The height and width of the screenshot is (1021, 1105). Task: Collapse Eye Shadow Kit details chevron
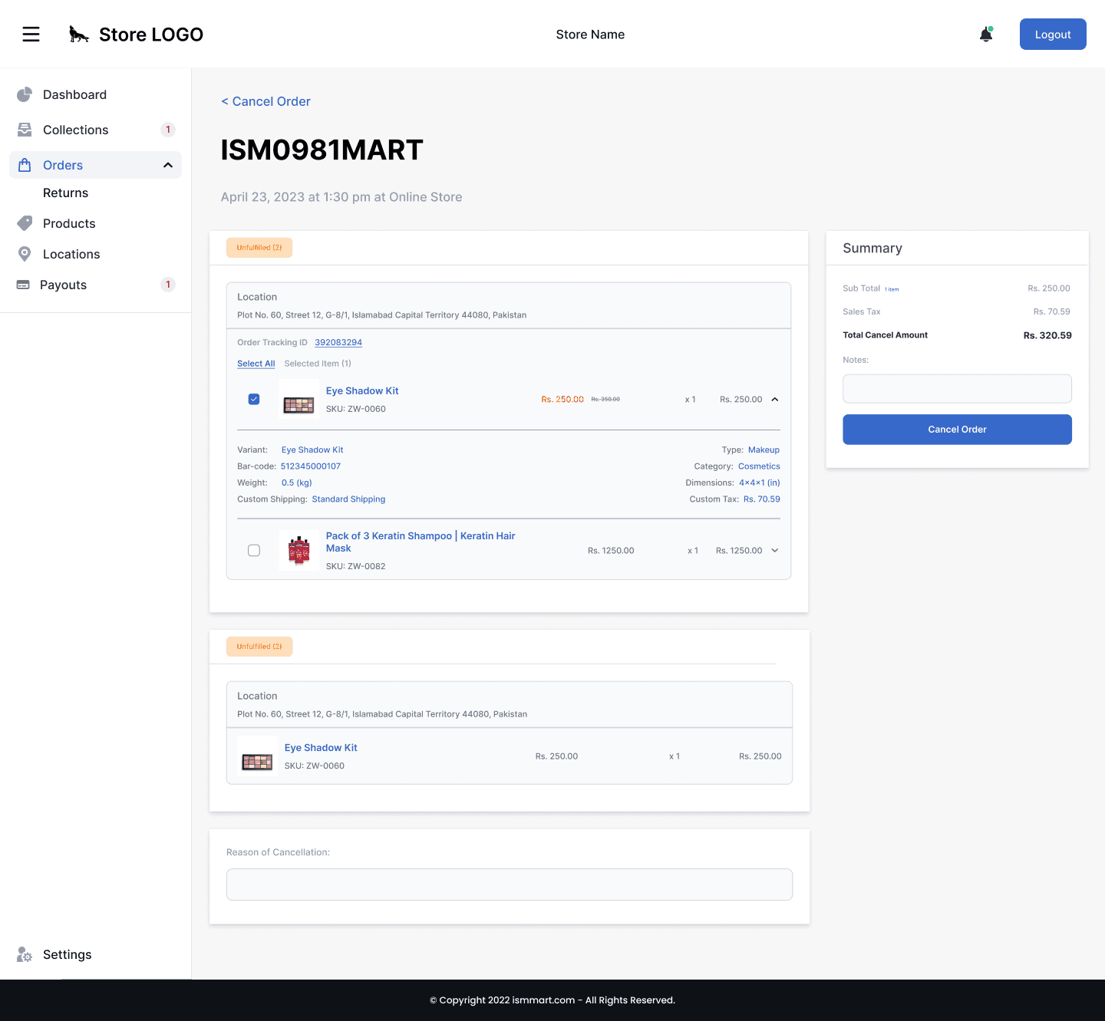click(x=775, y=400)
